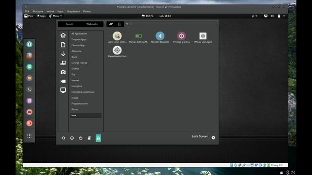Open the weather temperature indicator
The image size is (312, 175).
tap(147, 16)
